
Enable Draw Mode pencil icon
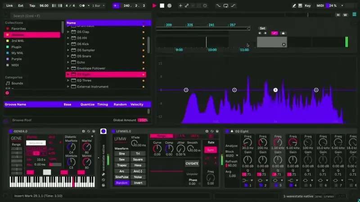coord(294,6)
